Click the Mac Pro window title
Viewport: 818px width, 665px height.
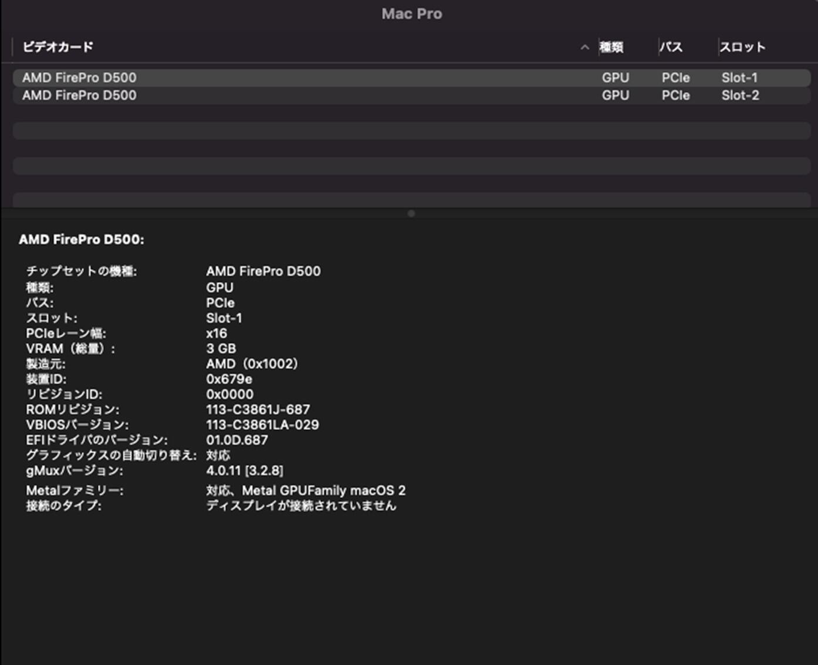click(x=412, y=13)
